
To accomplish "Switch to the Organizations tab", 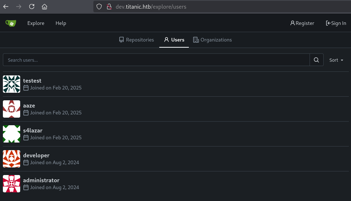I will pyautogui.click(x=212, y=40).
